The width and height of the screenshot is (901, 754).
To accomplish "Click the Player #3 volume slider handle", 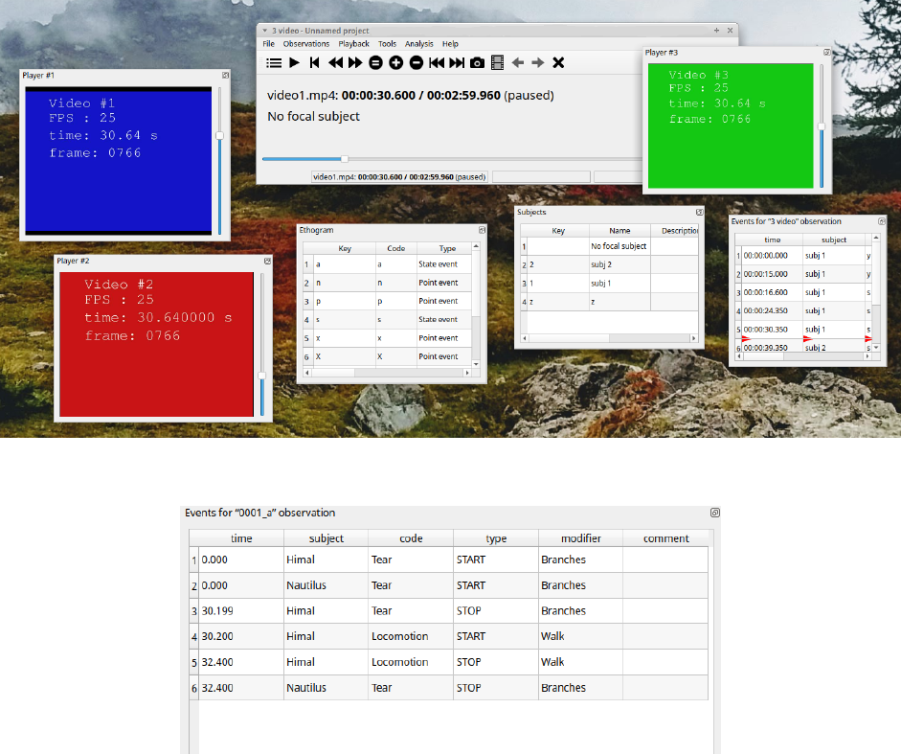I will 822,126.
